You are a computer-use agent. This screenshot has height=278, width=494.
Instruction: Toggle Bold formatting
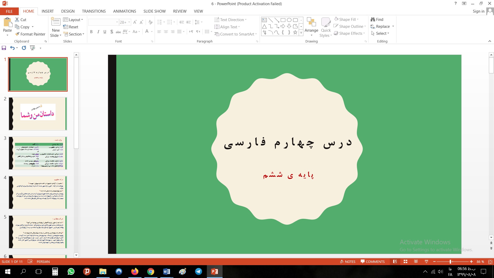[91, 32]
